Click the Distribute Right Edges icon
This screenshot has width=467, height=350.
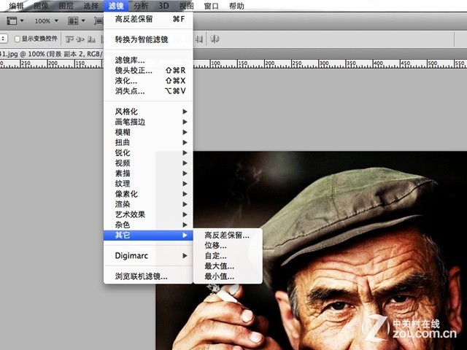(198, 39)
